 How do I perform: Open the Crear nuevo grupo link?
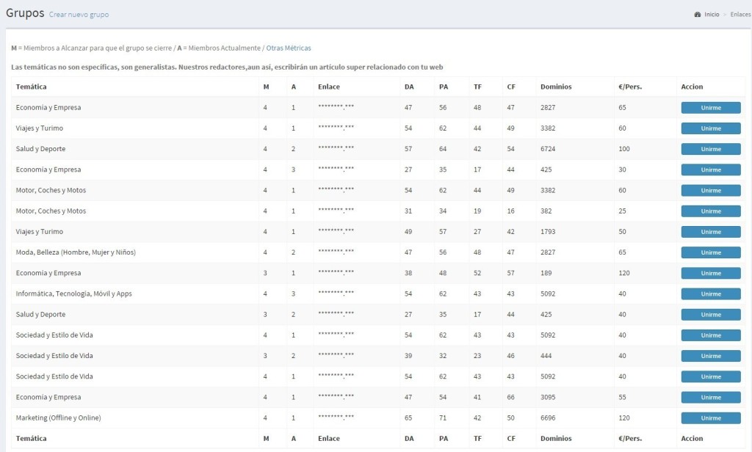(79, 15)
